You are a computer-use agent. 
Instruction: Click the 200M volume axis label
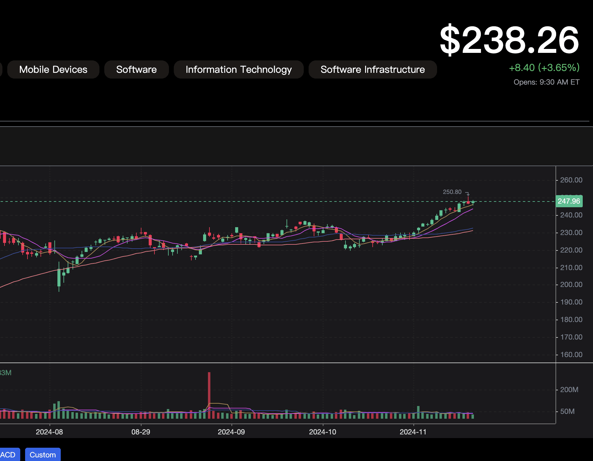tap(569, 390)
